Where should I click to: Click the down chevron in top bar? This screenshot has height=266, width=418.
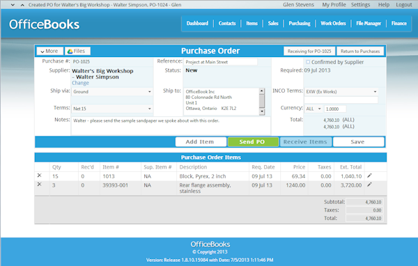point(13,5)
